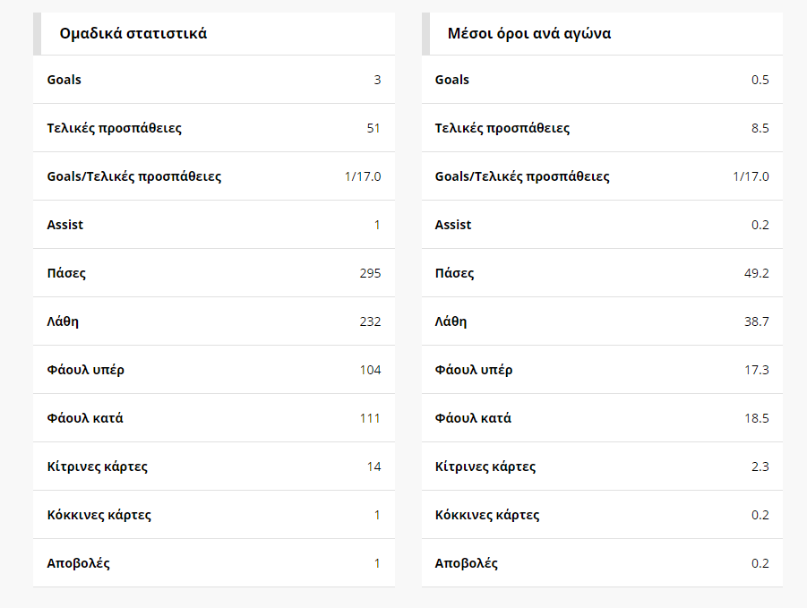Select the Goals average 0.5 row
807x608 pixels.
(x=602, y=80)
